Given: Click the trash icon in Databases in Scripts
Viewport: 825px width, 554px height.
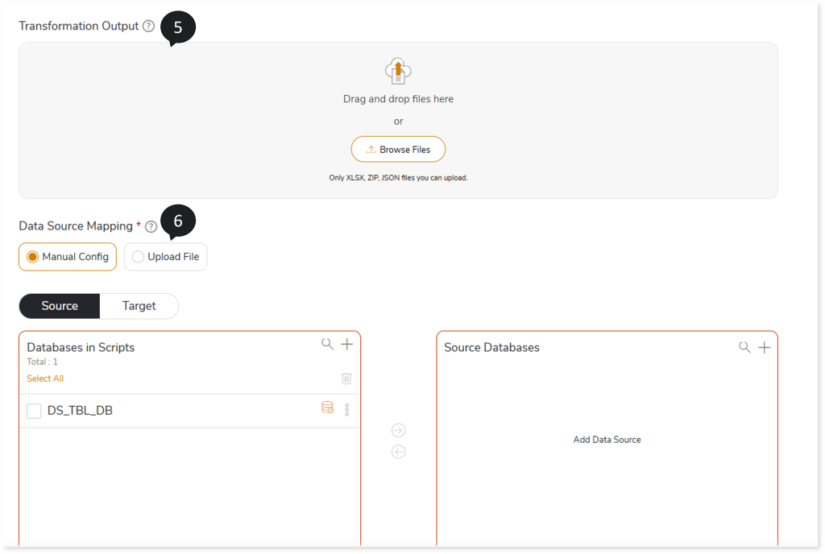Looking at the screenshot, I should 346,378.
